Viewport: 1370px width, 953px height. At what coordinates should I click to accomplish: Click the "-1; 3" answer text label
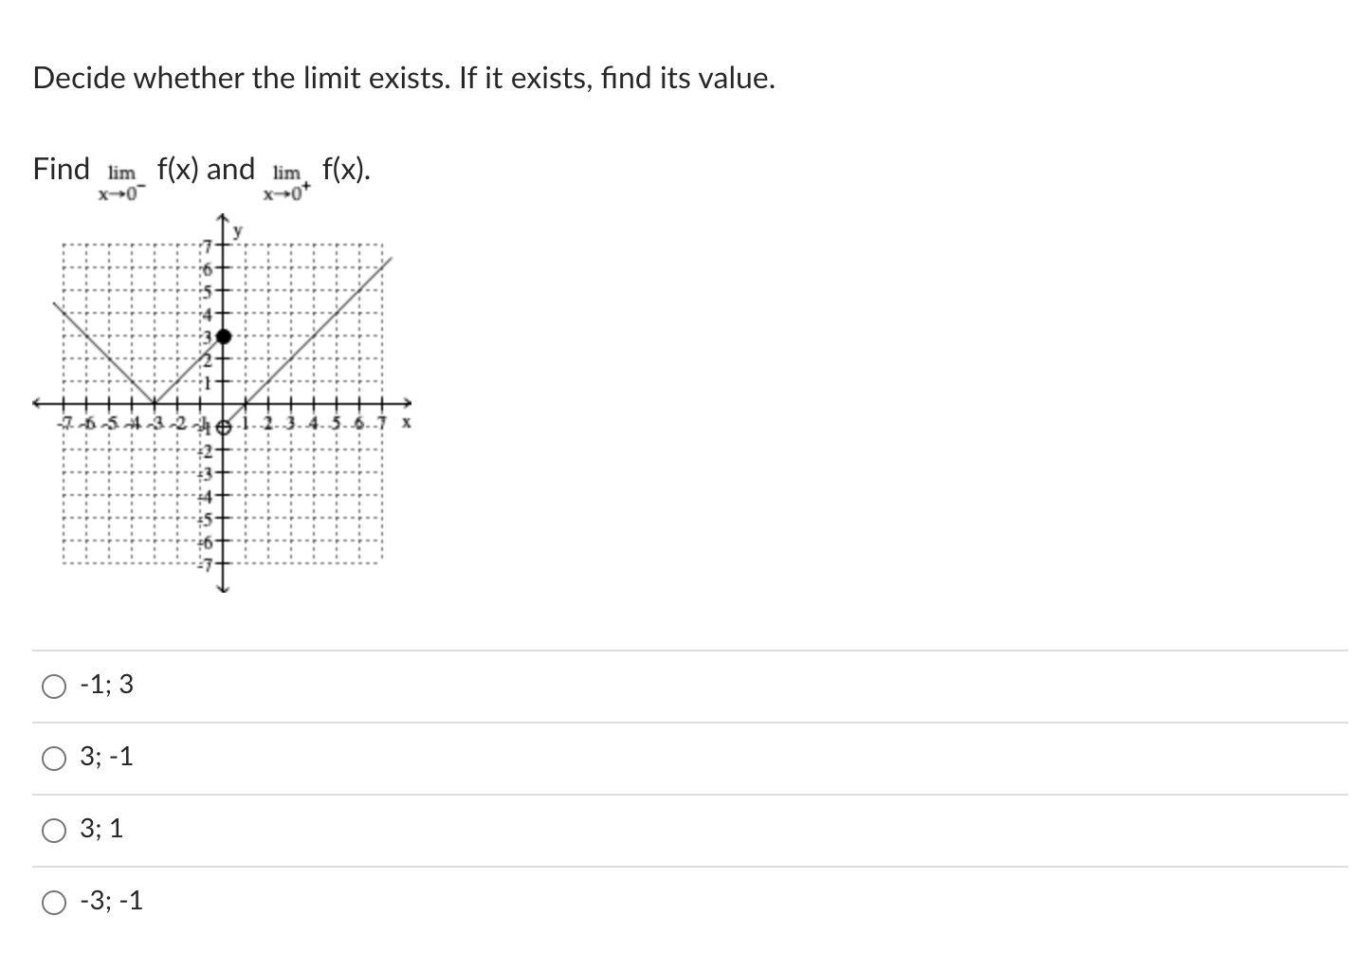tap(105, 684)
